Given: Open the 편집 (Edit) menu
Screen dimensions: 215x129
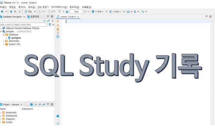Looking at the screenshot, I should pos(12,7).
